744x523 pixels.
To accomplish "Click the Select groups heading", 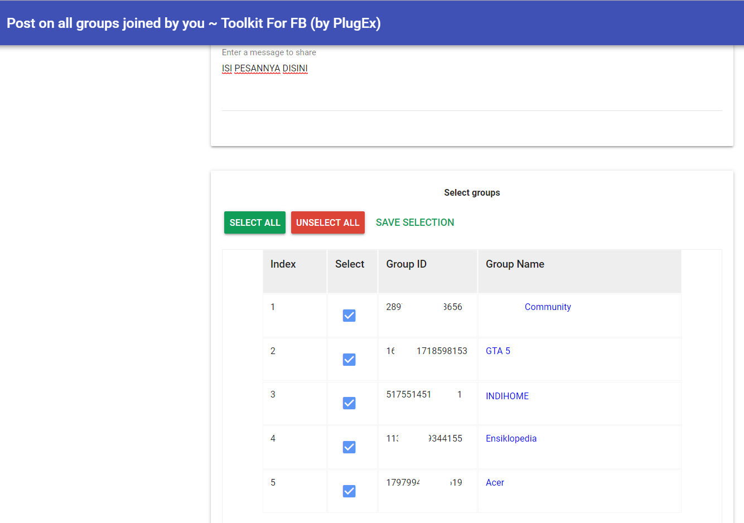I will tap(472, 192).
